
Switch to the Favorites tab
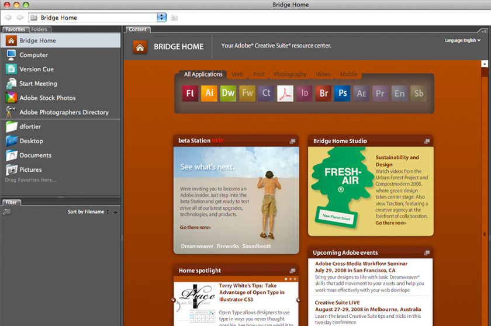(x=15, y=29)
